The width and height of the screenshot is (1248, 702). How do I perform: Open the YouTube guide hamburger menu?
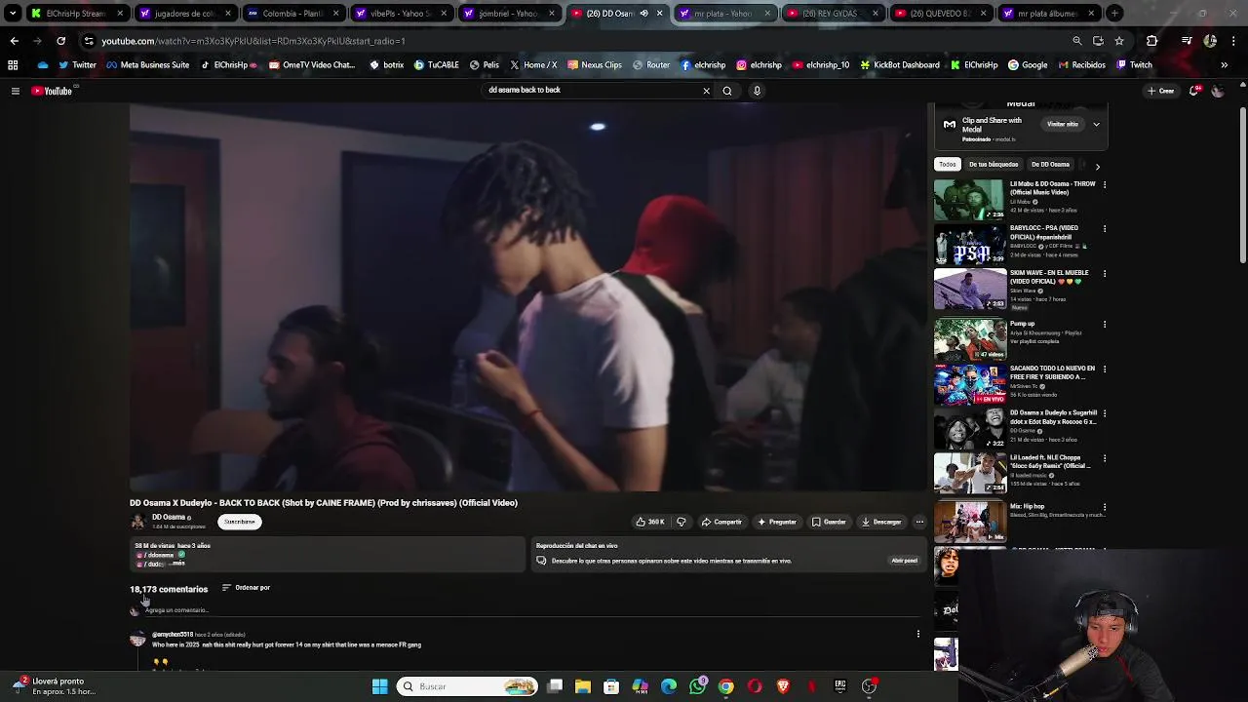click(x=15, y=91)
